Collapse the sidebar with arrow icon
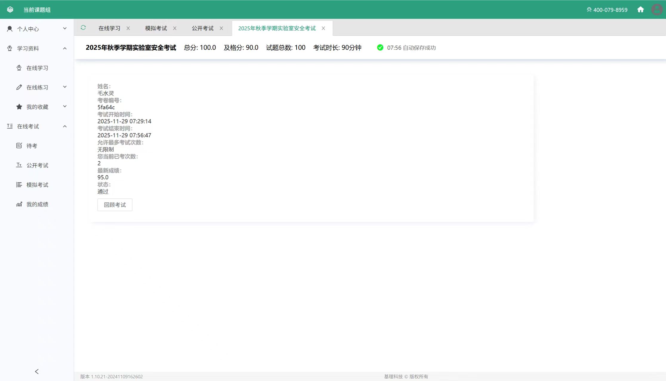This screenshot has width=666, height=381. point(37,371)
